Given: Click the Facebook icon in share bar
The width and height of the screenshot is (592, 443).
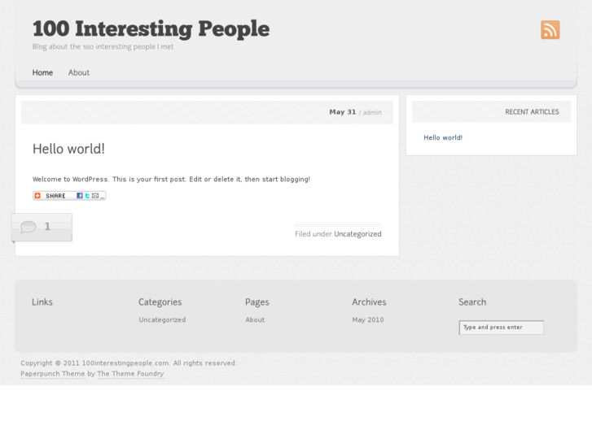Looking at the screenshot, I should [x=80, y=195].
